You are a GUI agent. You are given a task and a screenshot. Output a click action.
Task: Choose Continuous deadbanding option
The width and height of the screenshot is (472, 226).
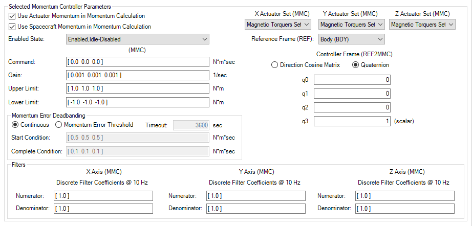pyautogui.click(x=16, y=125)
